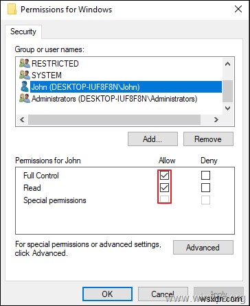Click the horizontal scrollbar thumb
The width and height of the screenshot is (250, 306).
(x=114, y=119)
